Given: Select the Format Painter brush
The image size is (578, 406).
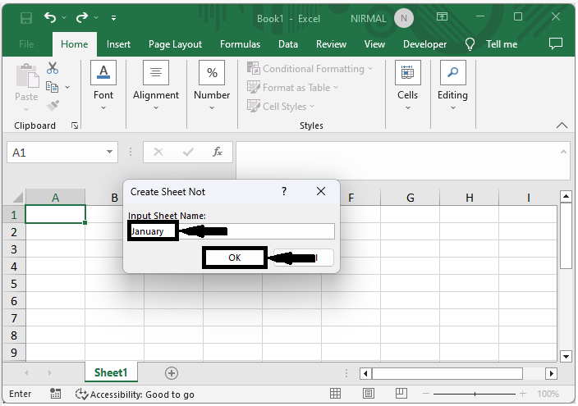Looking at the screenshot, I should pyautogui.click(x=53, y=106).
